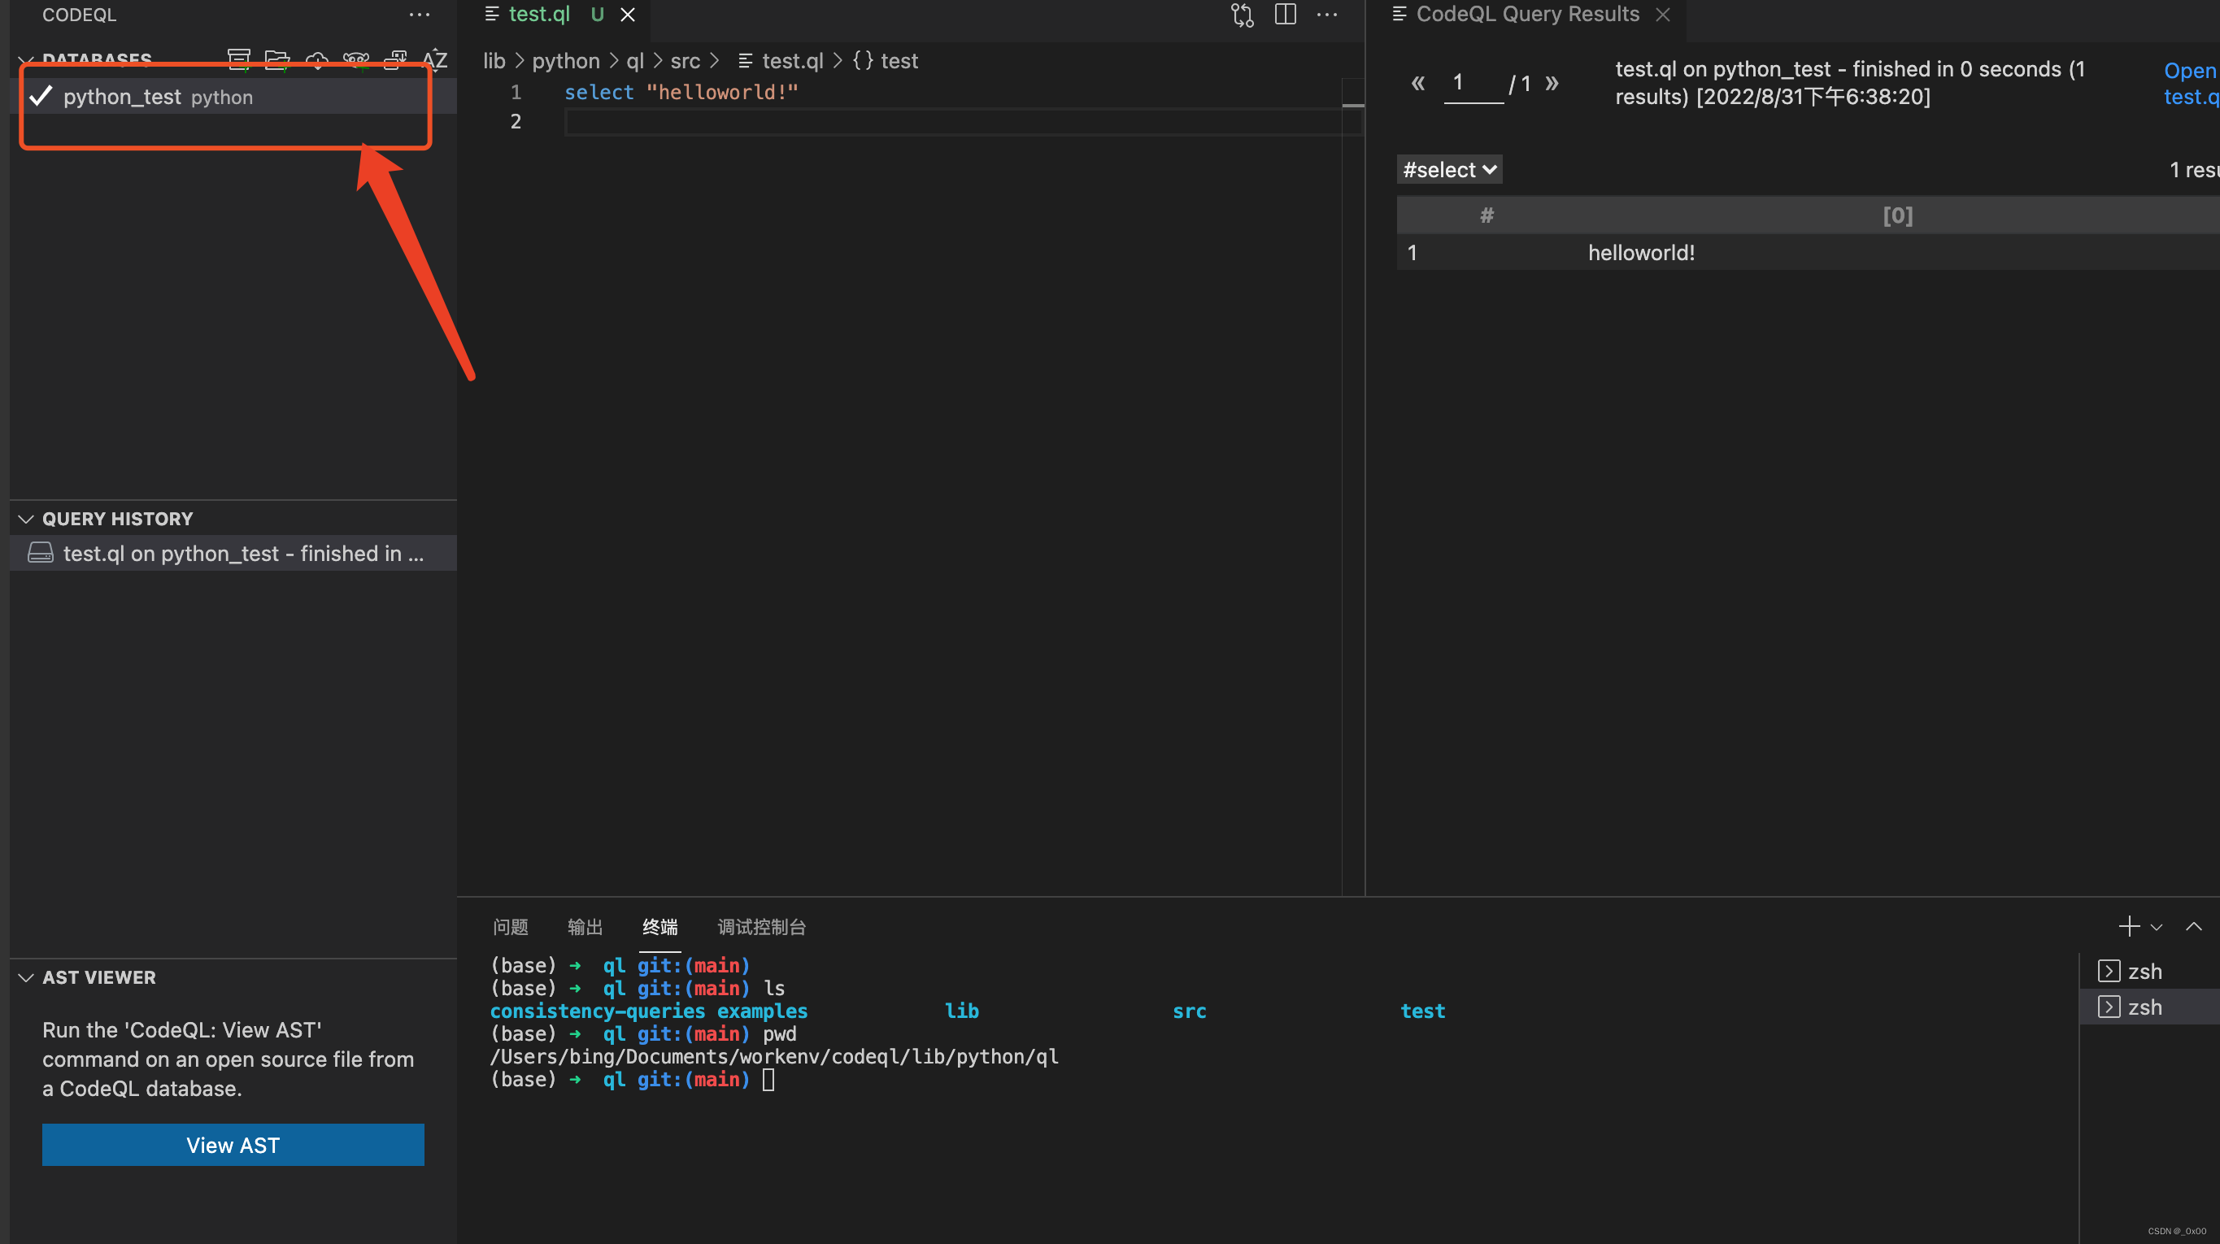This screenshot has width=2220, height=1244.
Task: Add database from archive icon
Action: click(239, 59)
